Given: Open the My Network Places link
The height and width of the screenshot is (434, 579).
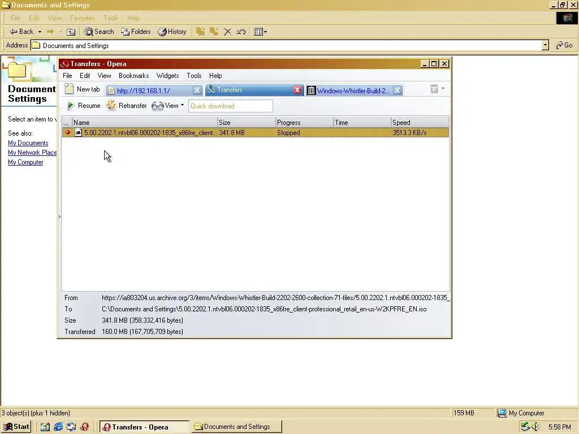Looking at the screenshot, I should tap(32, 153).
